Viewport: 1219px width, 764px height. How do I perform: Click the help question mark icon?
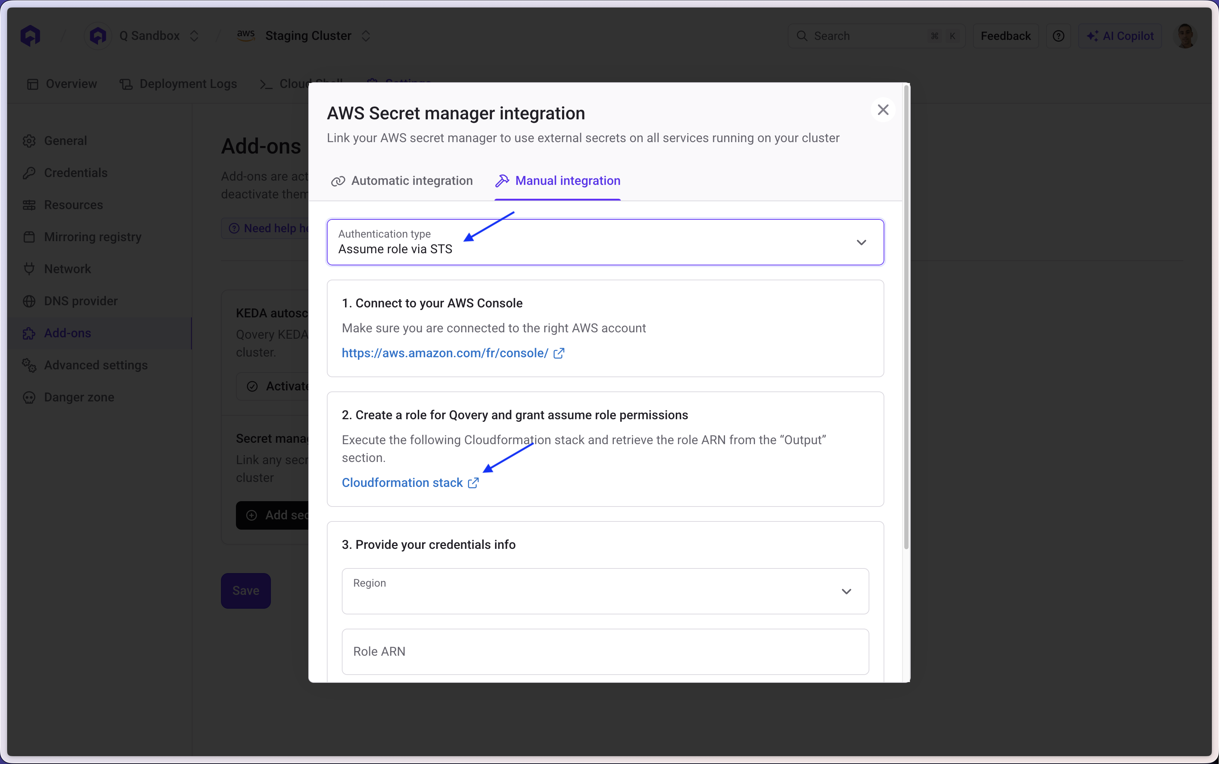[x=1058, y=36]
